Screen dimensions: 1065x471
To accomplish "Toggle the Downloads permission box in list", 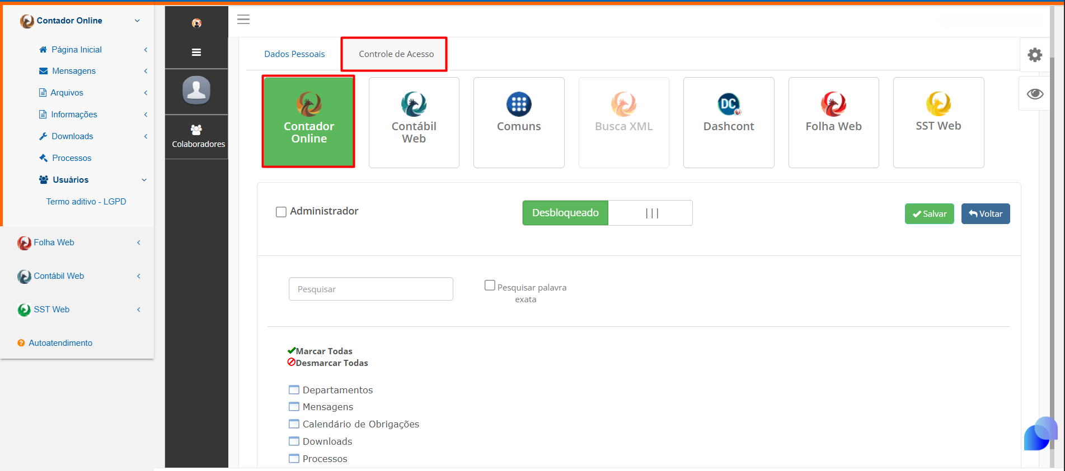I will 294,441.
